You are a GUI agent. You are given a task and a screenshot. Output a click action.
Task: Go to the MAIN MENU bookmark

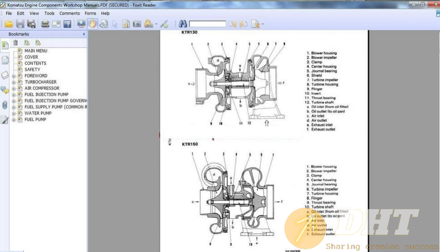36,50
